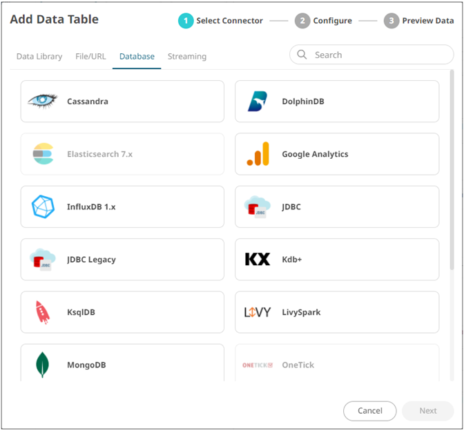
Task: Select the JDBC Legacy label
Action: coord(91,260)
